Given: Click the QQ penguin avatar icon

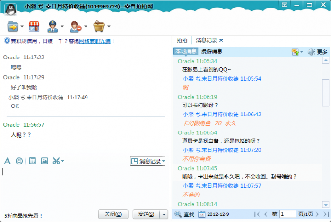Looking at the screenshot, I should click(10, 10).
